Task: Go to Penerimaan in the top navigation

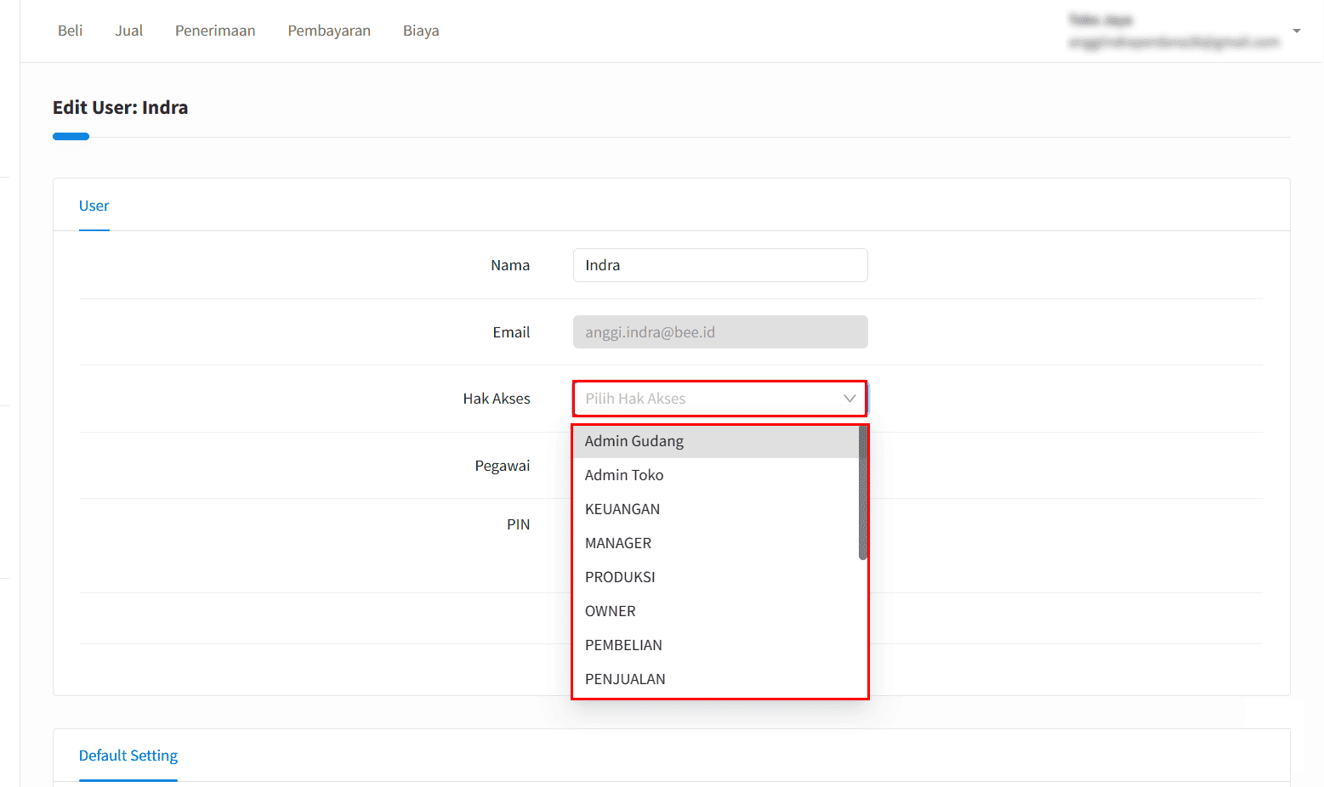Action: click(x=215, y=31)
